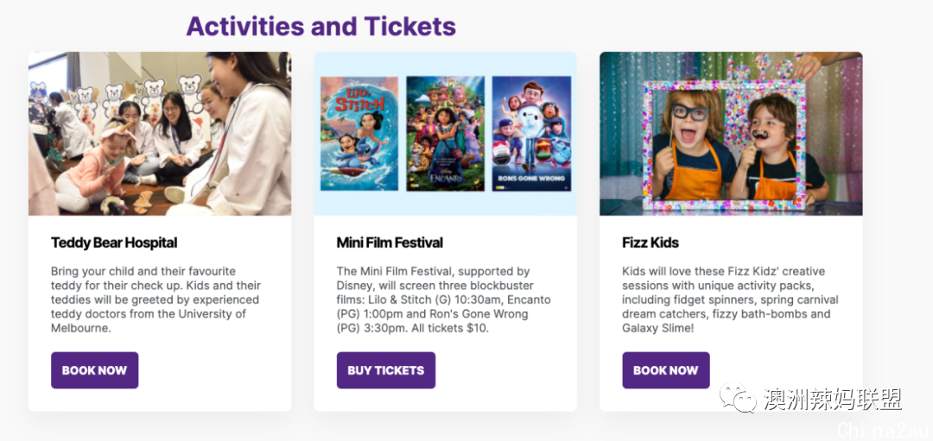Click BOOK NOW under Fizz Kids
The image size is (933, 441).
pos(666,370)
